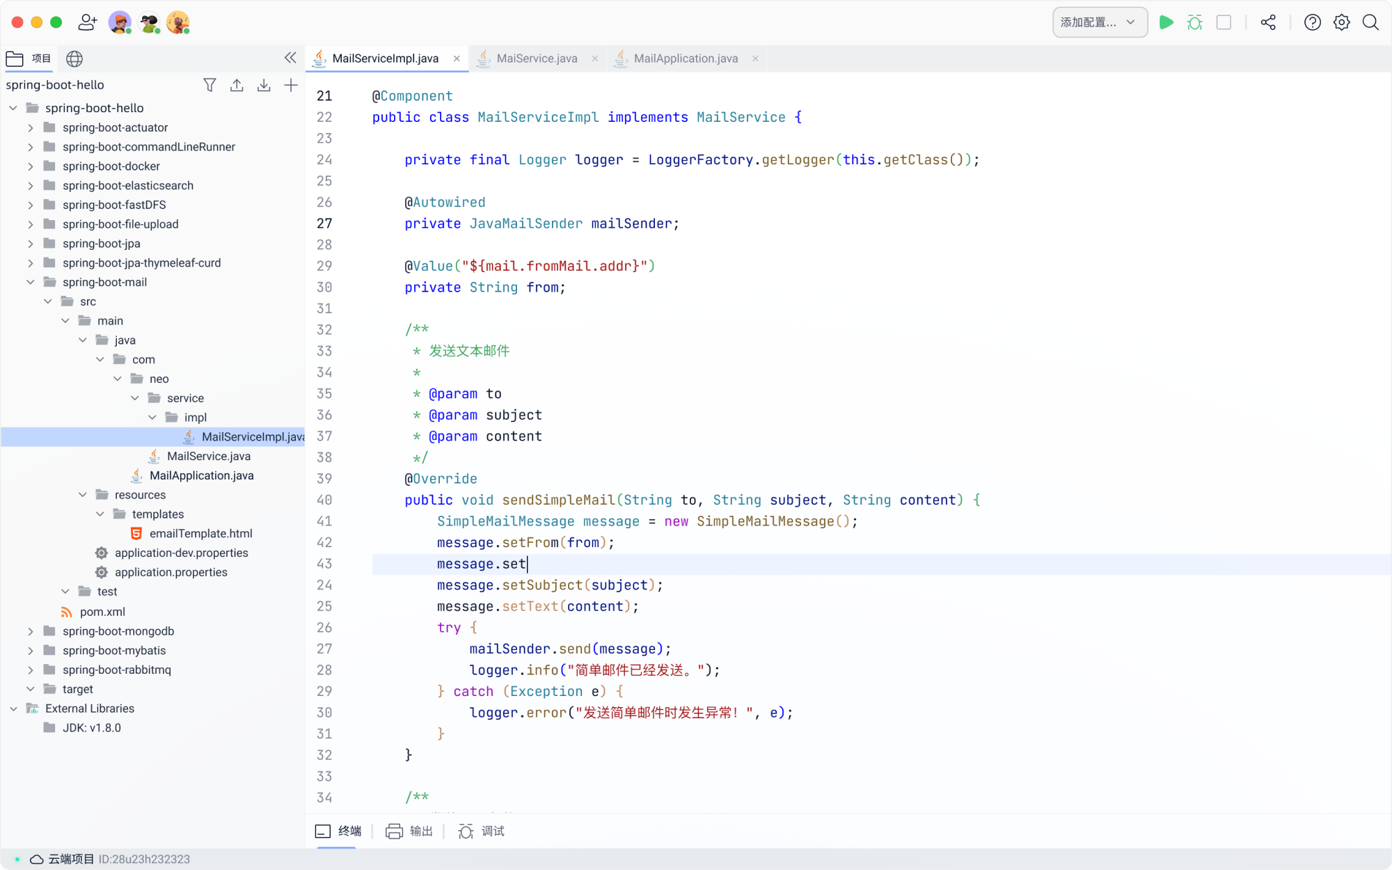Run the project with green play button

tap(1166, 22)
